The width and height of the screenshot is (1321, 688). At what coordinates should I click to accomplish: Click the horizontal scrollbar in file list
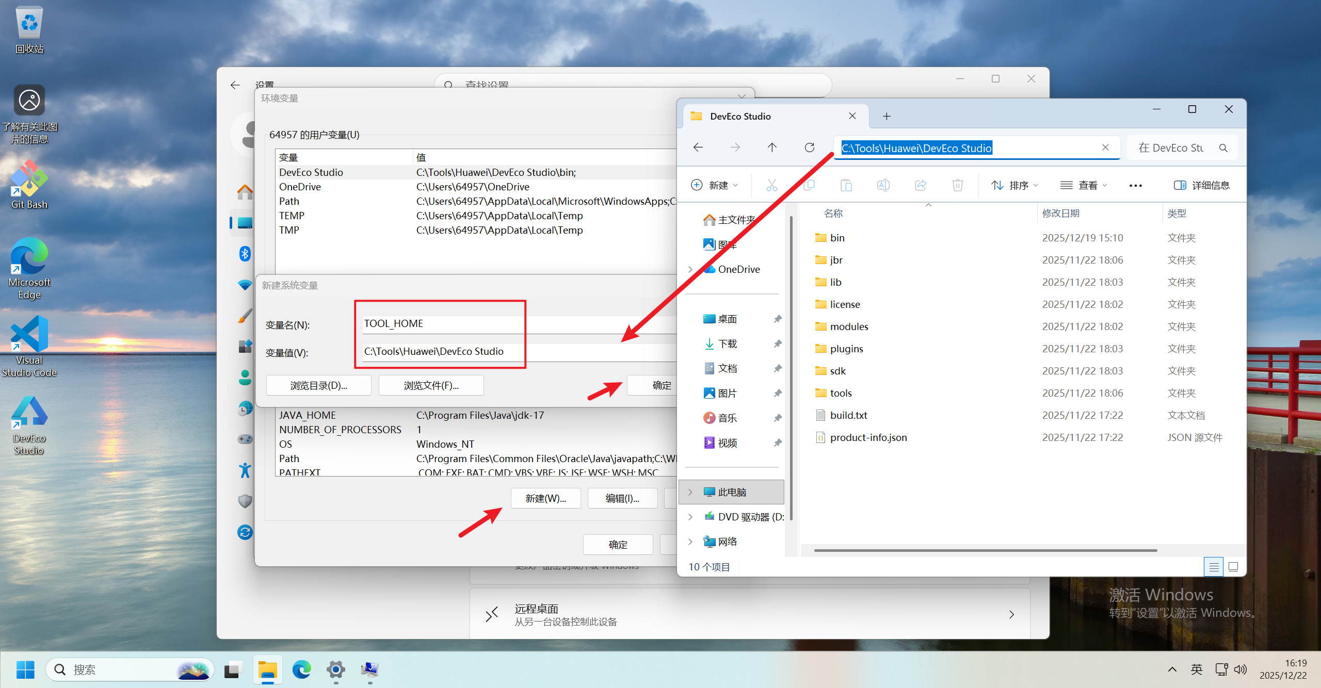pos(985,550)
